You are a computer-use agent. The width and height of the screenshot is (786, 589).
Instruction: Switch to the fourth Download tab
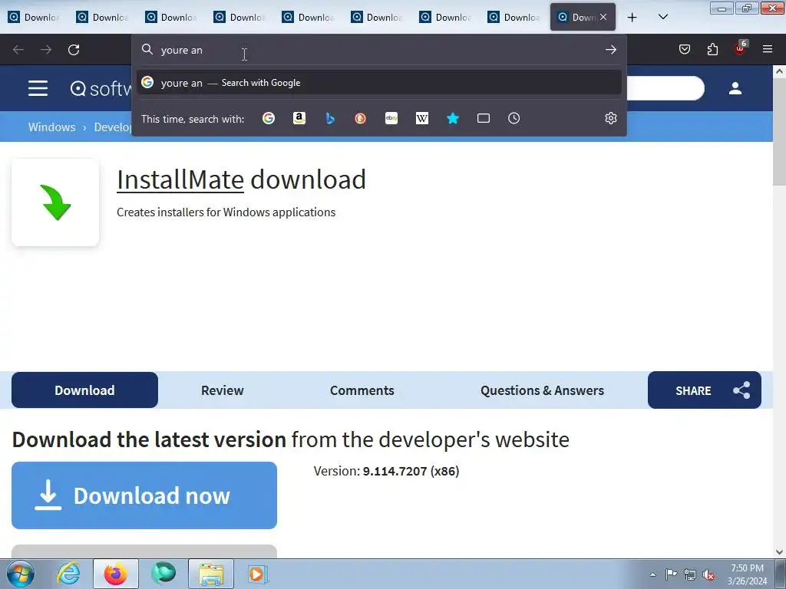[x=239, y=17]
